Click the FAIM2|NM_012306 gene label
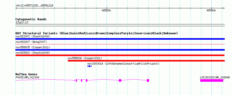Viewport: 232px width, 95px height. [27, 77]
